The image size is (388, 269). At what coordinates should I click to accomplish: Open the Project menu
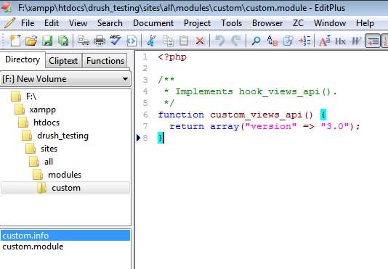pos(197,23)
